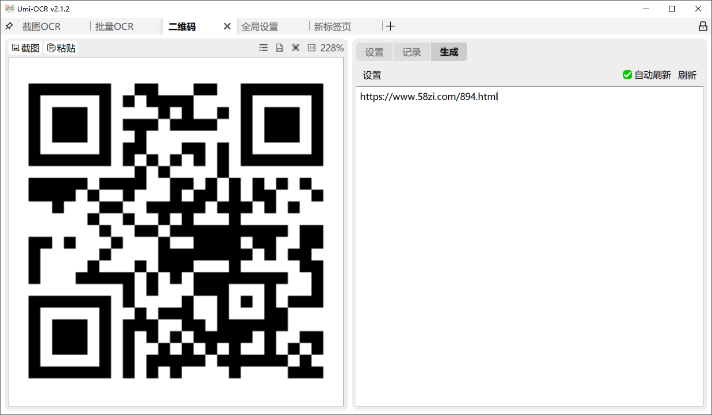Open the 新标签页 tab
Screen dimensions: 712x415
(x=333, y=26)
